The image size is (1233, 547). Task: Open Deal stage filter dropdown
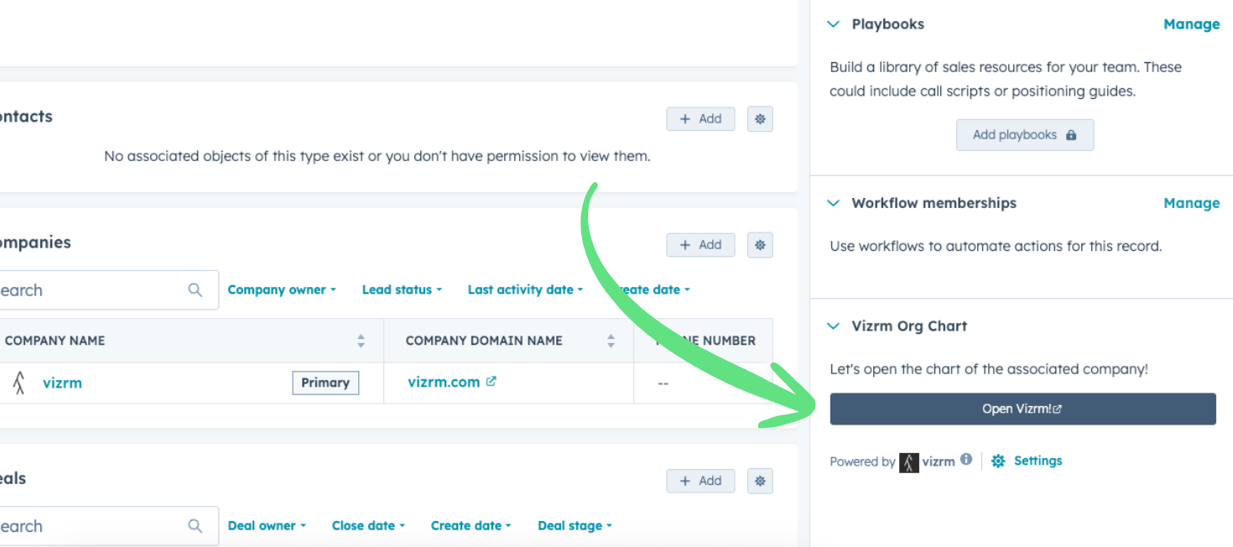(575, 526)
